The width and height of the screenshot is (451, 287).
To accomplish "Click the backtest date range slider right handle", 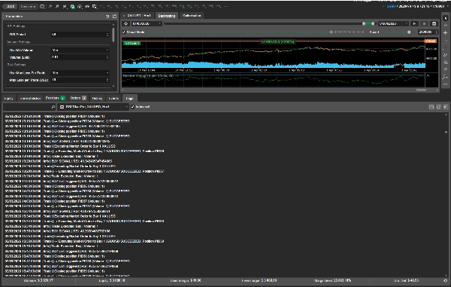I will pyautogui.click(x=373, y=23).
